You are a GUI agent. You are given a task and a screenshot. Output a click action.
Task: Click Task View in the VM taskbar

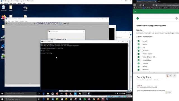click(x=39, y=93)
